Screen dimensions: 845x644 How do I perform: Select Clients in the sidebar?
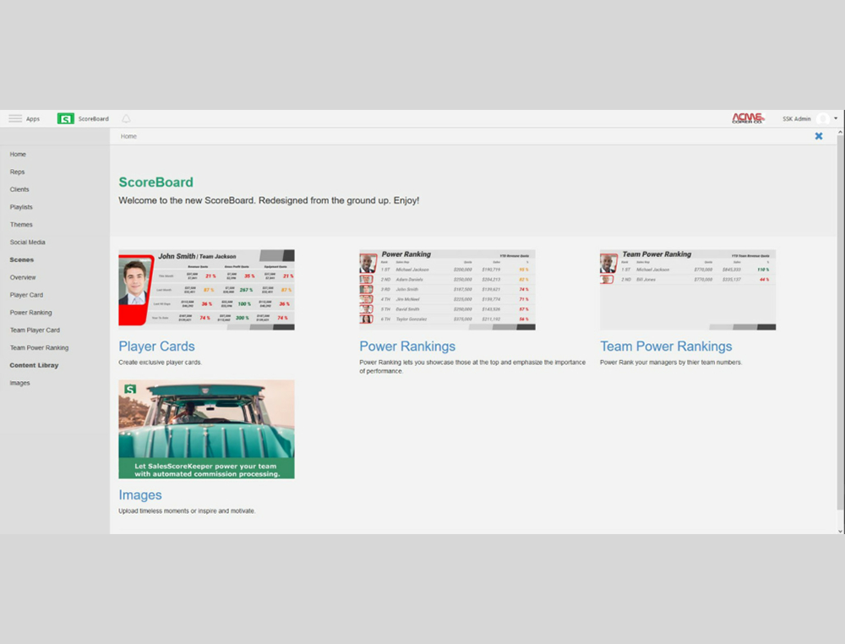pos(19,189)
